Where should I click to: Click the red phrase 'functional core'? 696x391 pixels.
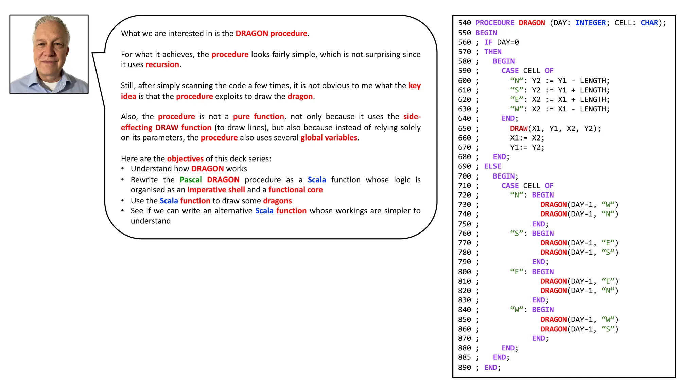click(x=296, y=190)
